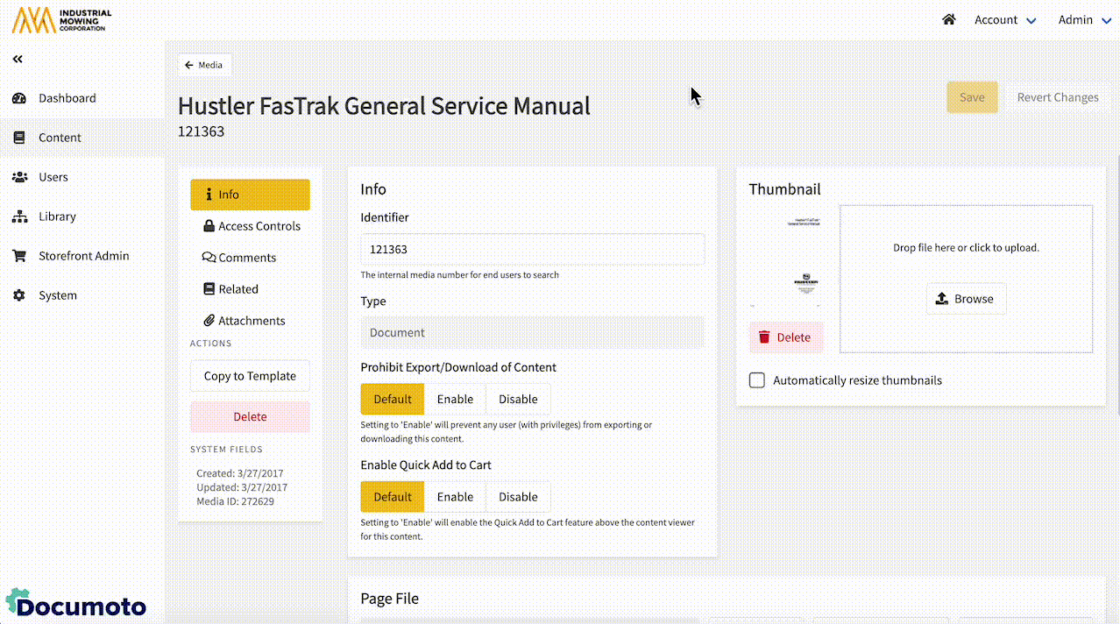1120x624 pixels.
Task: Click the Copy to Template button
Action: point(250,376)
